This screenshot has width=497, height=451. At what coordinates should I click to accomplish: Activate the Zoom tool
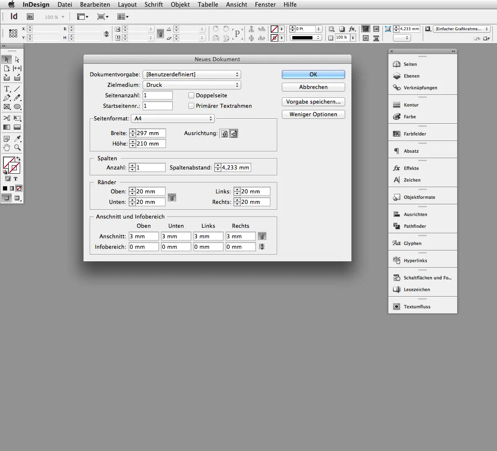(17, 147)
